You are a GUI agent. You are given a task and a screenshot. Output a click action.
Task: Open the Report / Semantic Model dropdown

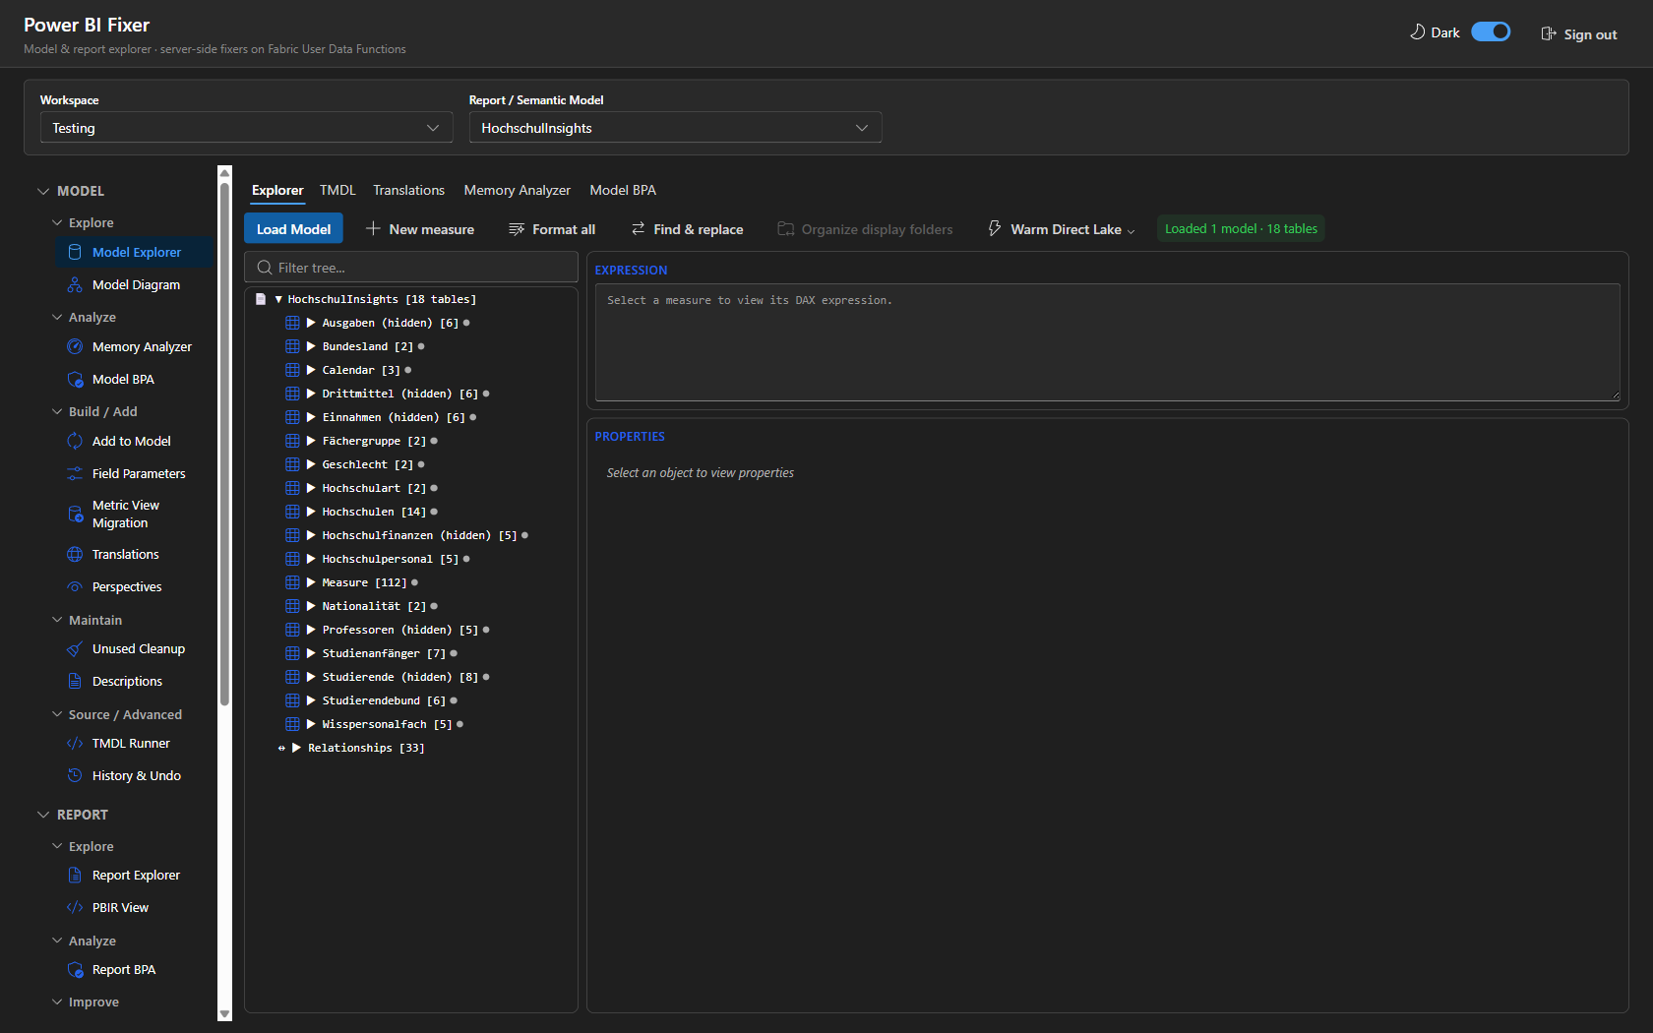coord(675,128)
